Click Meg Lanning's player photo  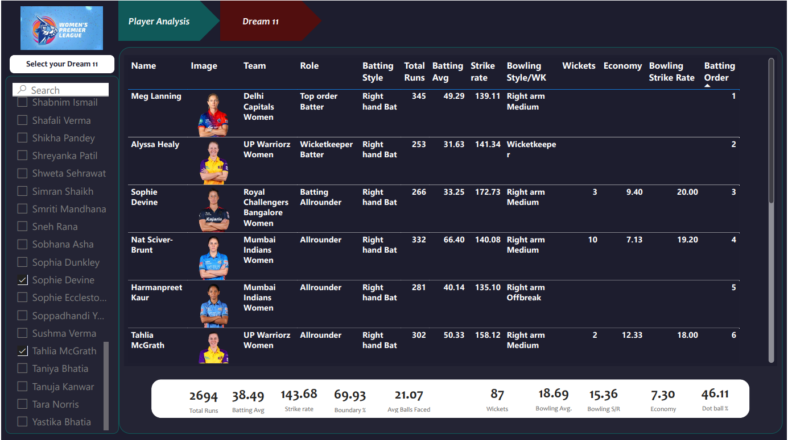(213, 115)
